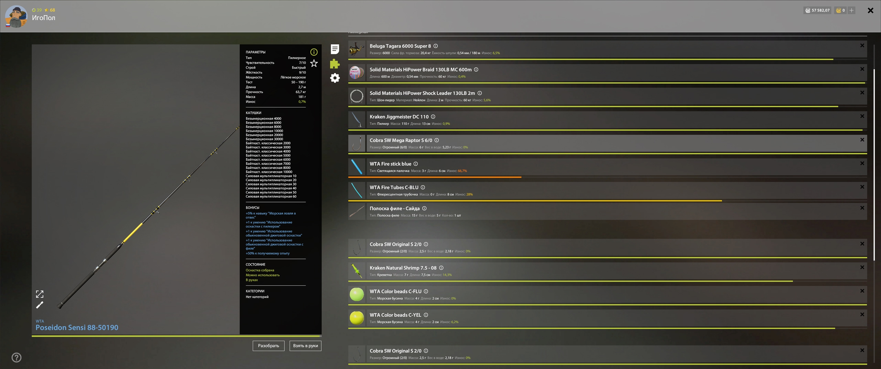Click the equipment list vertical scrollbar

[874, 165]
